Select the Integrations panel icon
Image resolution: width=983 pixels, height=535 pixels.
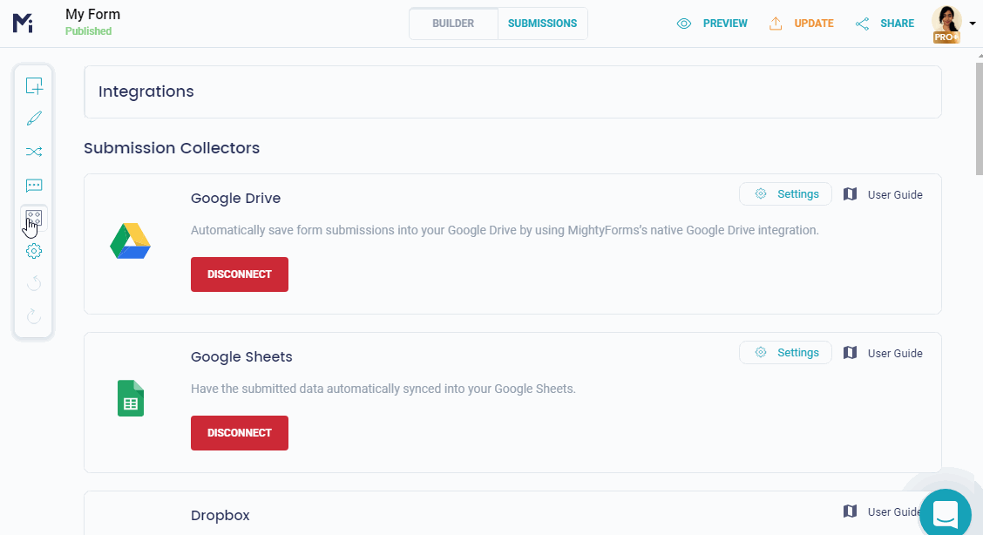(x=33, y=219)
